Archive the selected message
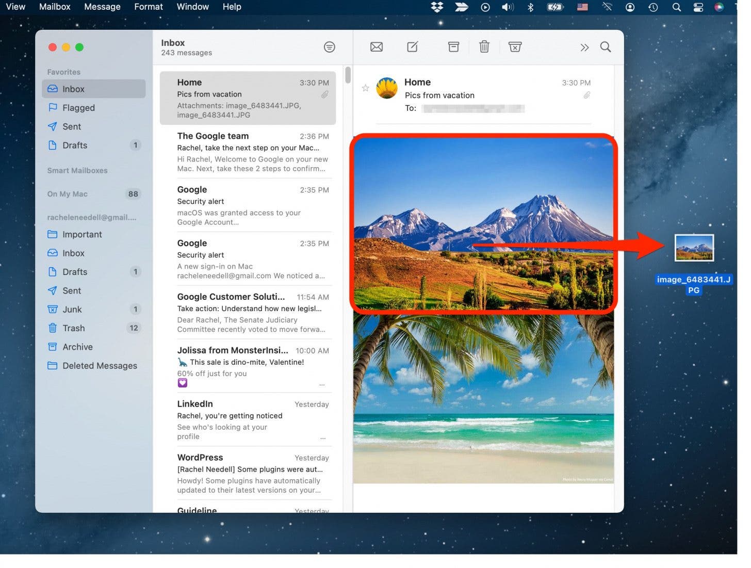This screenshot has height=568, width=751. pos(453,47)
